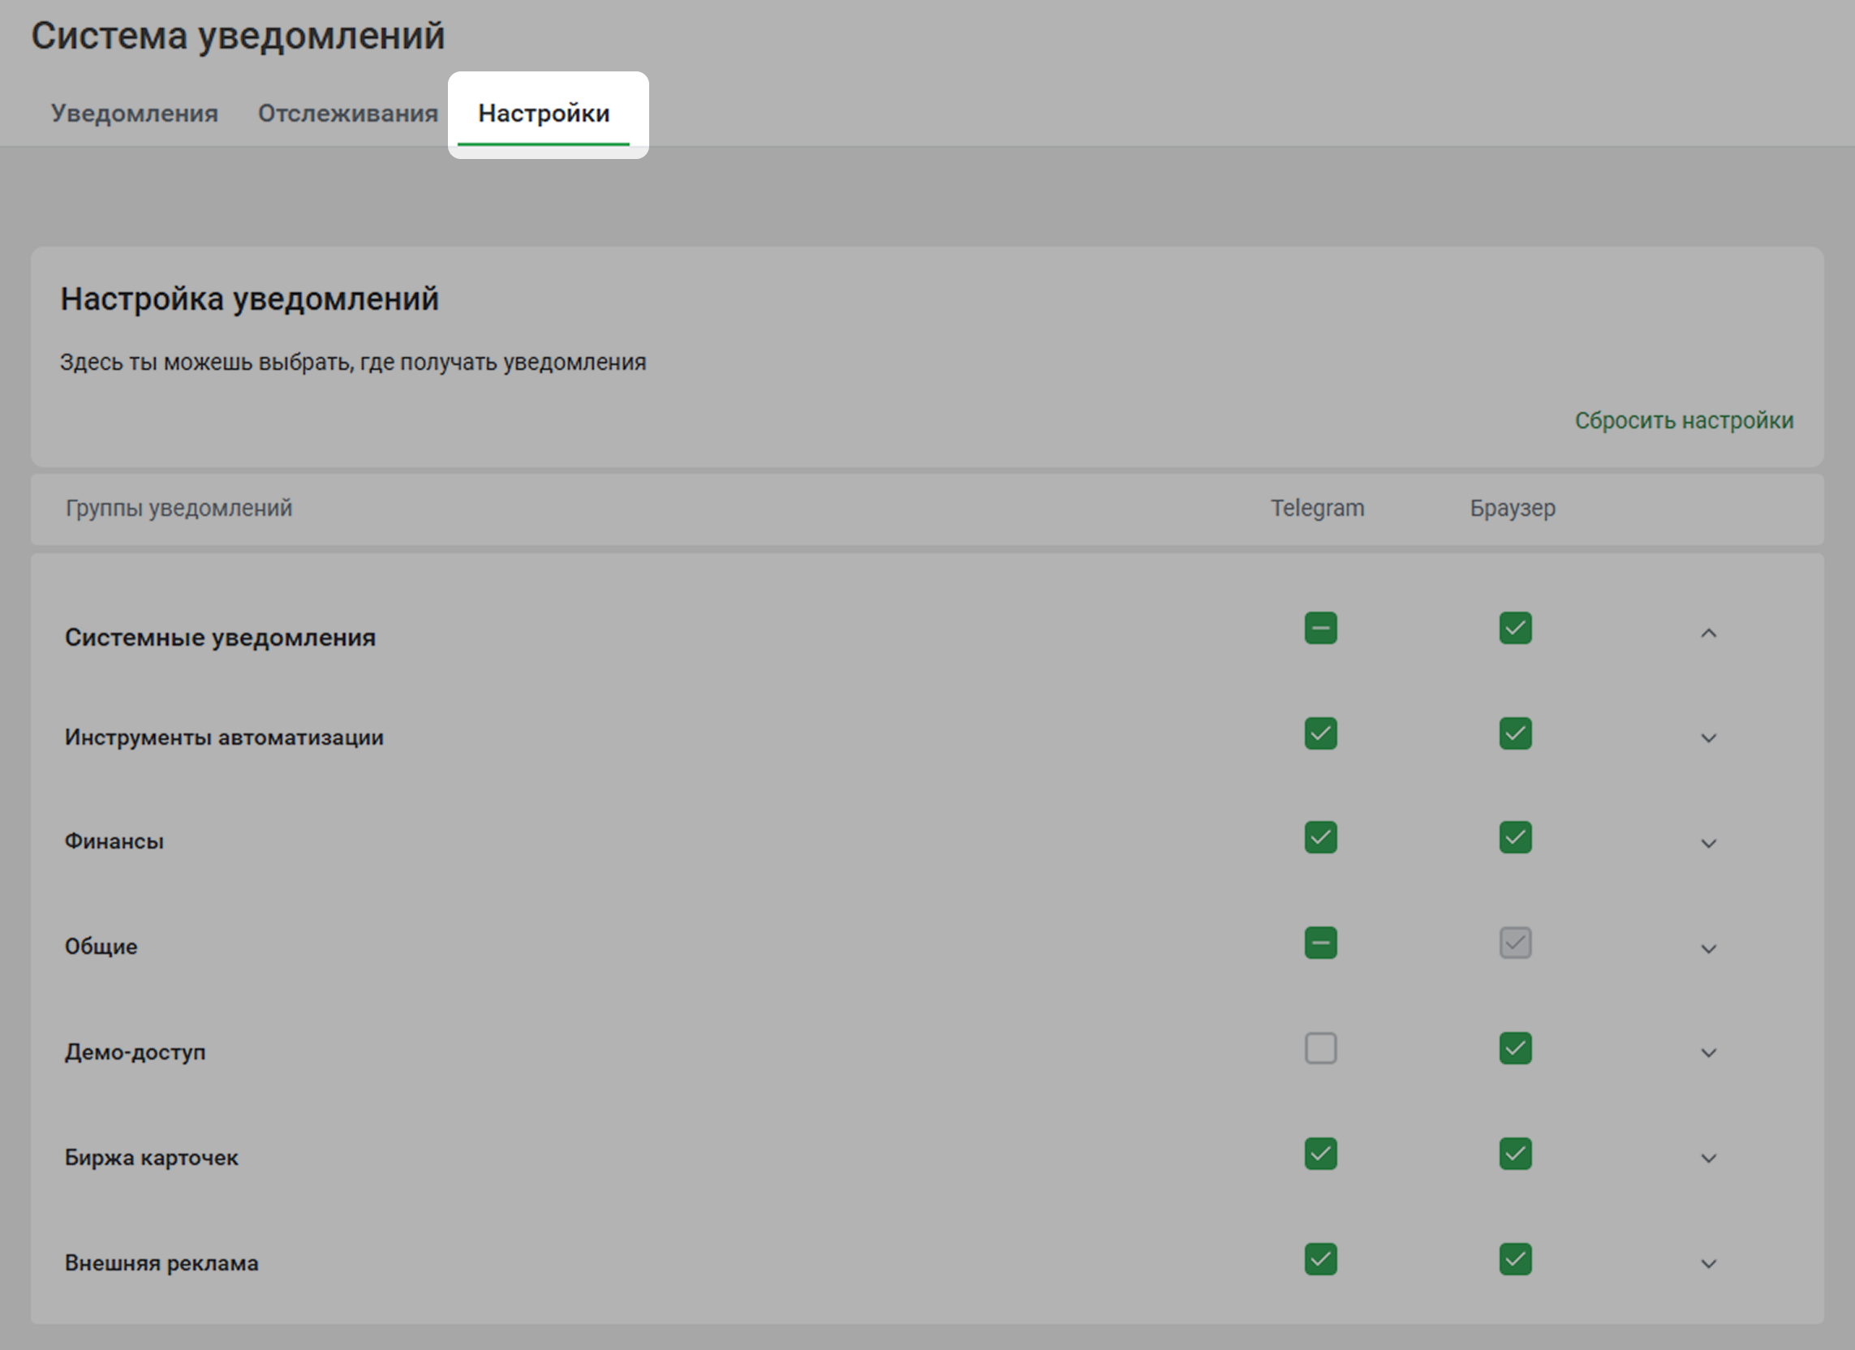Switch to the Уведомления tab
This screenshot has width=1855, height=1350.
(134, 114)
